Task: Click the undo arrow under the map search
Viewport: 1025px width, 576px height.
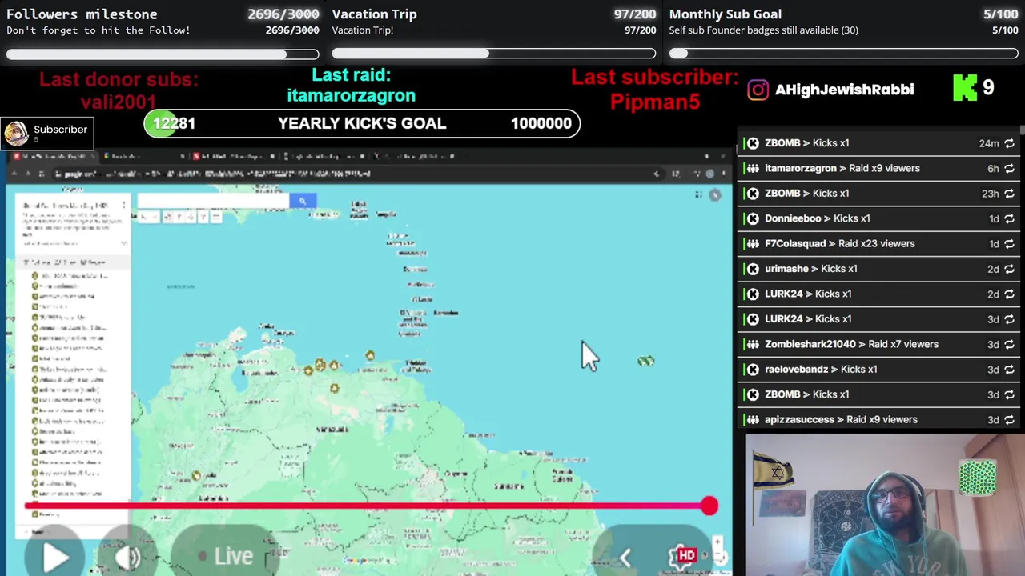Action: [143, 217]
